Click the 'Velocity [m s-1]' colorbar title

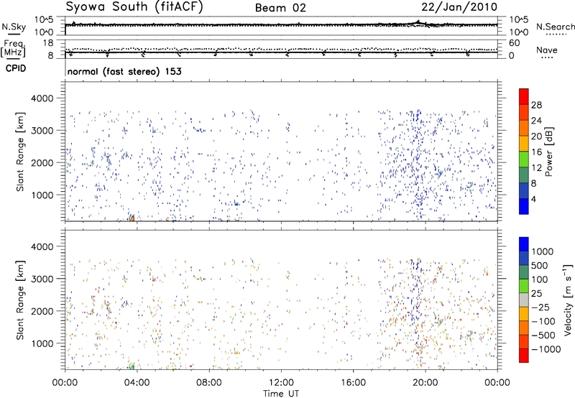pyautogui.click(x=568, y=300)
